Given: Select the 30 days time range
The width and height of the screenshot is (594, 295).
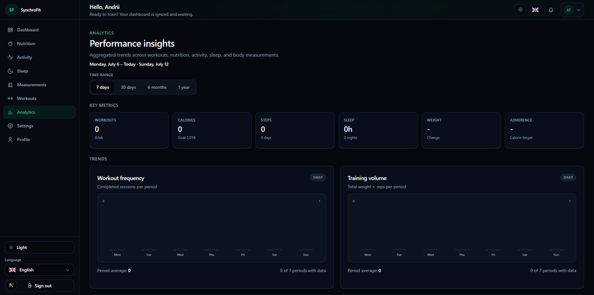Looking at the screenshot, I should [128, 87].
